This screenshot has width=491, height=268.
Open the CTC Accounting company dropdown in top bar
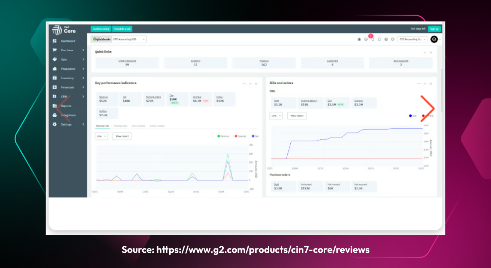tap(412, 39)
